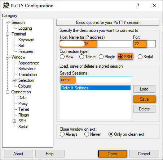Screen dimensions: 163x160
Task: Click the About button
Action: pyautogui.click(x=18, y=154)
